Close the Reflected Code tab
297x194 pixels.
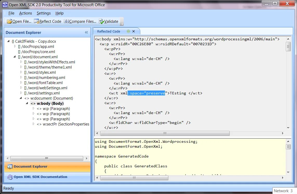134,31
